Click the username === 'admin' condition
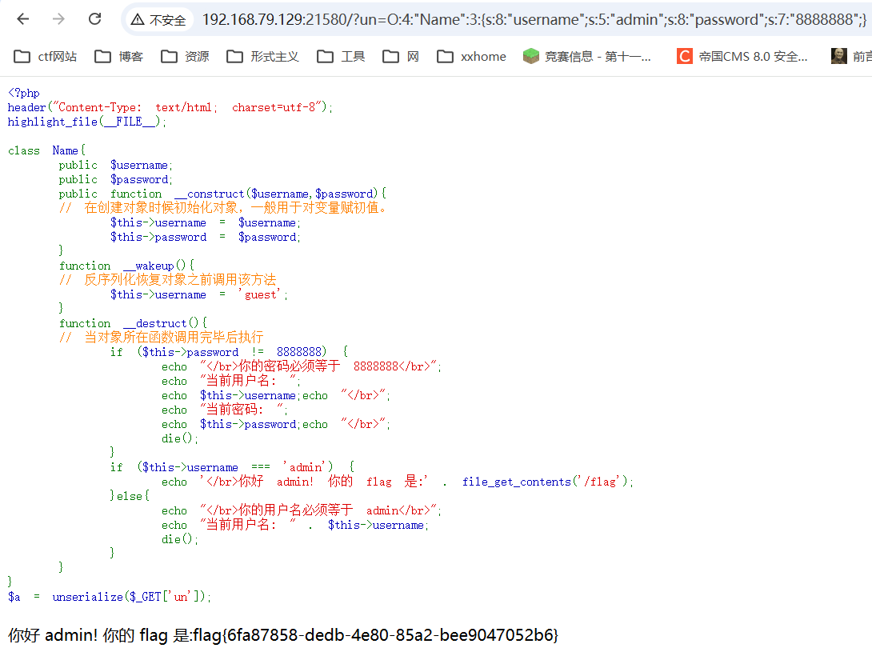Image resolution: width=872 pixels, height=652 pixels. coord(232,467)
